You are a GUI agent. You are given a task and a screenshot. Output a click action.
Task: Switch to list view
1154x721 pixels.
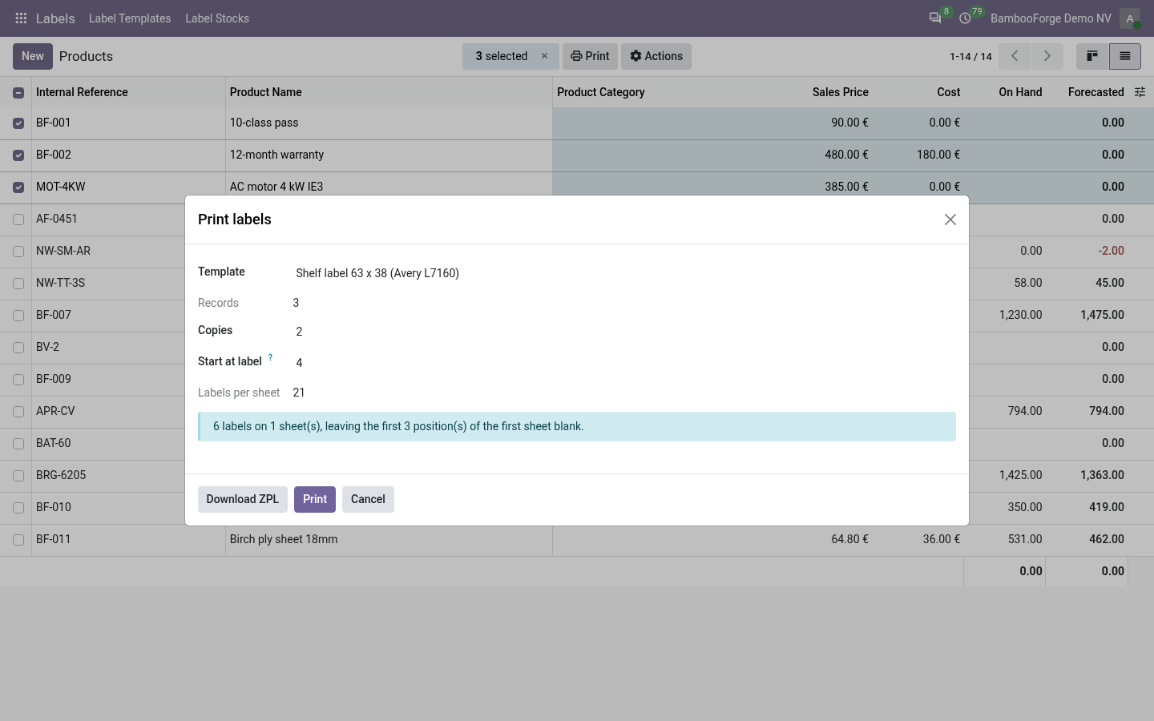(1125, 56)
